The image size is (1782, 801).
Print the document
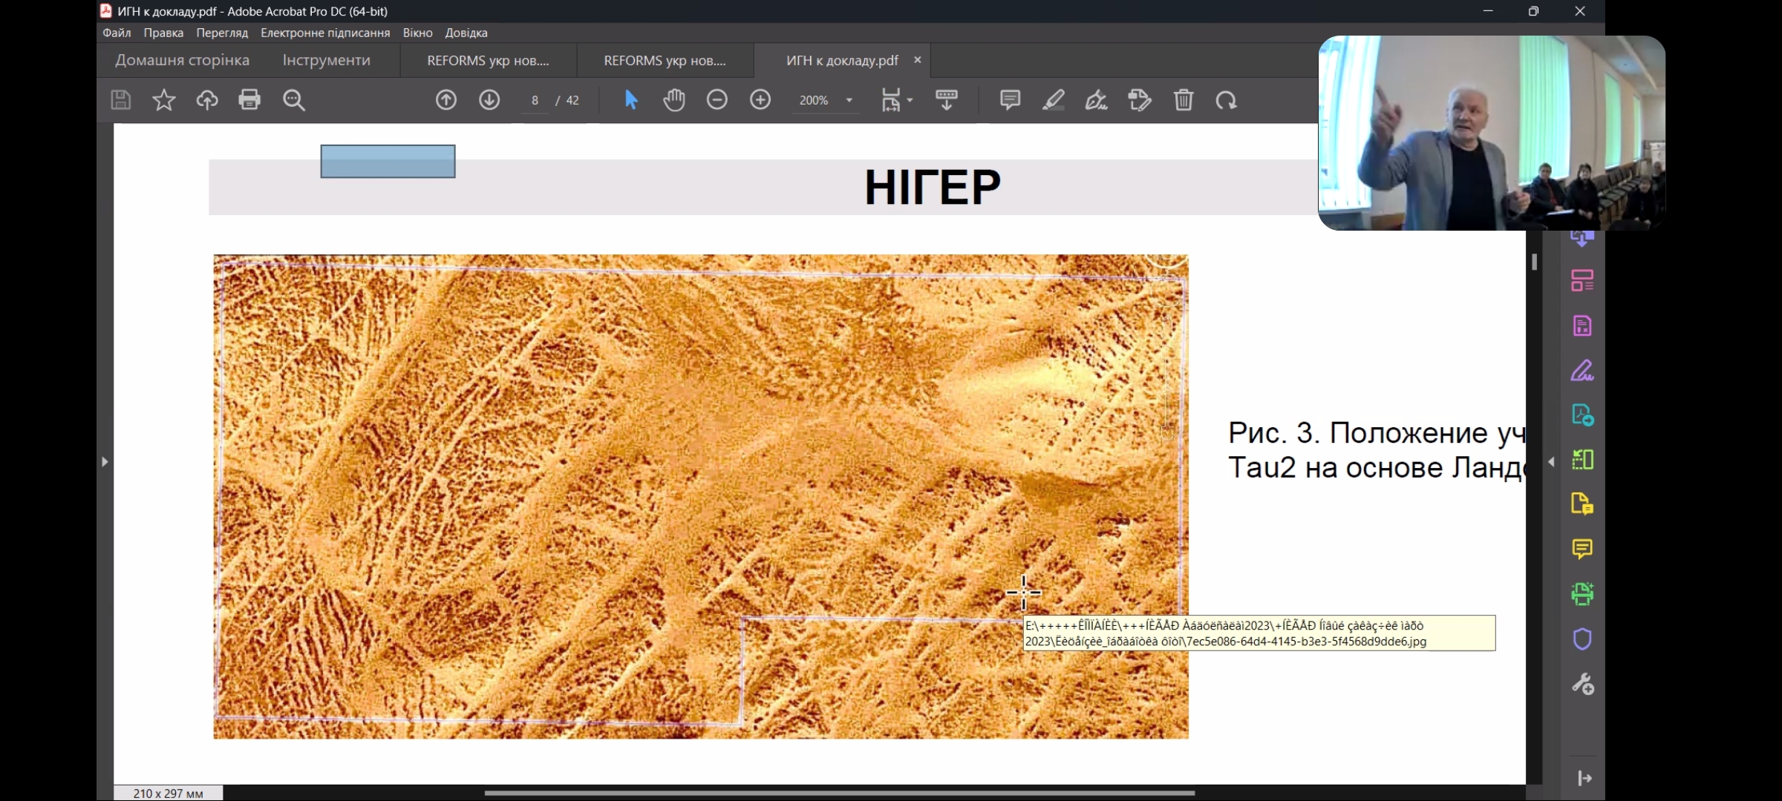(249, 100)
